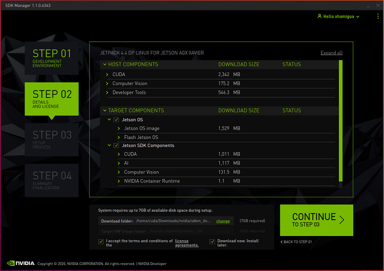The width and height of the screenshot is (384, 271).
Task: Expand the target CUDA row
Action: [x=119, y=154]
